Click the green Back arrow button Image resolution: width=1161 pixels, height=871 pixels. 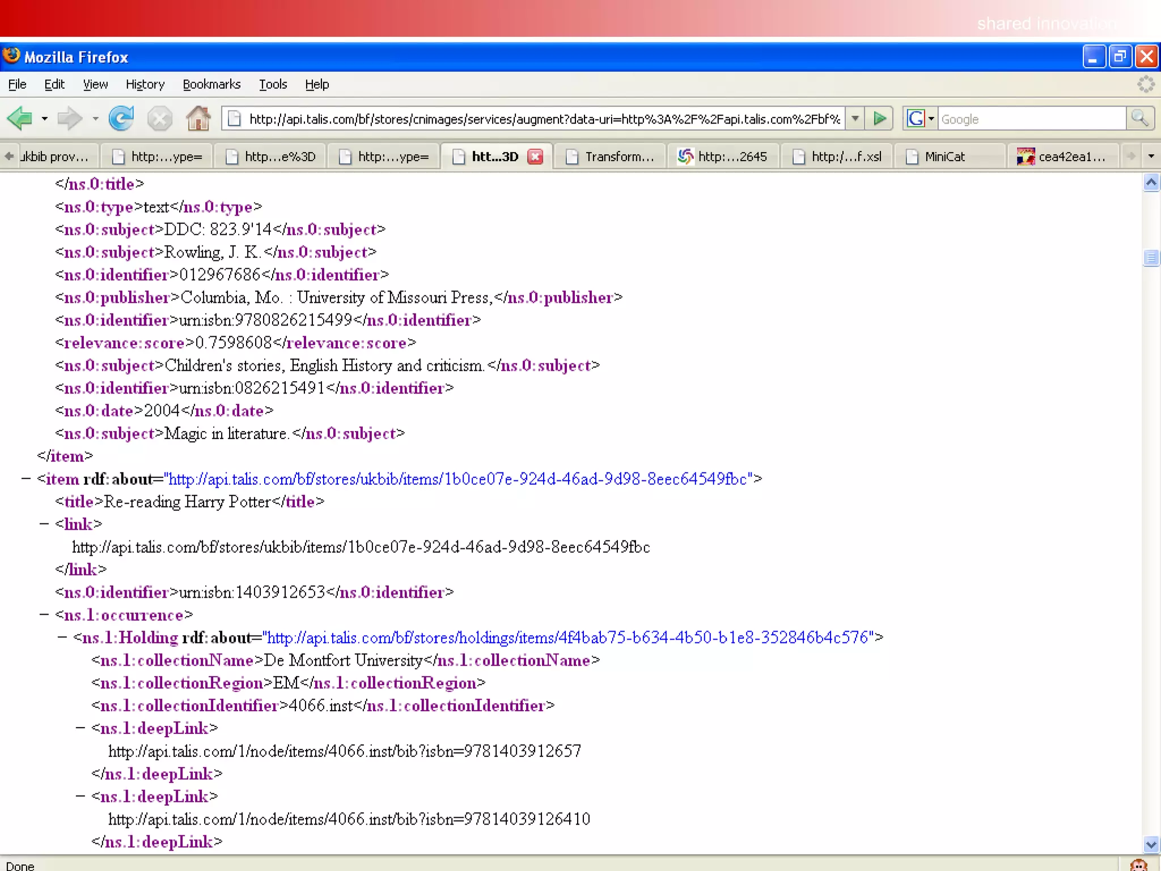pos(20,119)
